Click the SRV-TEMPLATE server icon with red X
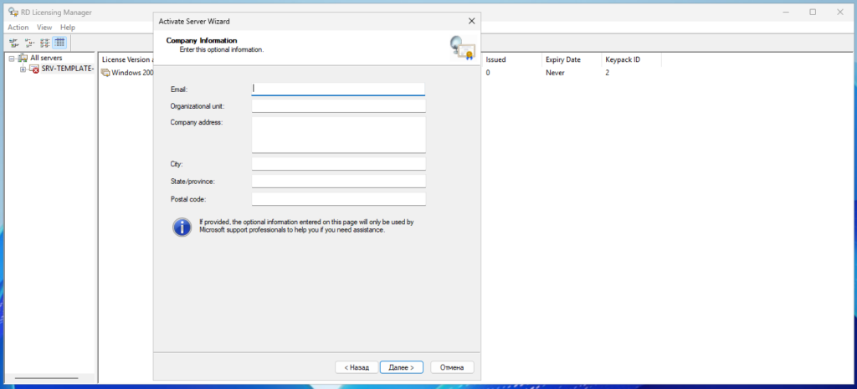This screenshot has width=857, height=389. tap(34, 69)
